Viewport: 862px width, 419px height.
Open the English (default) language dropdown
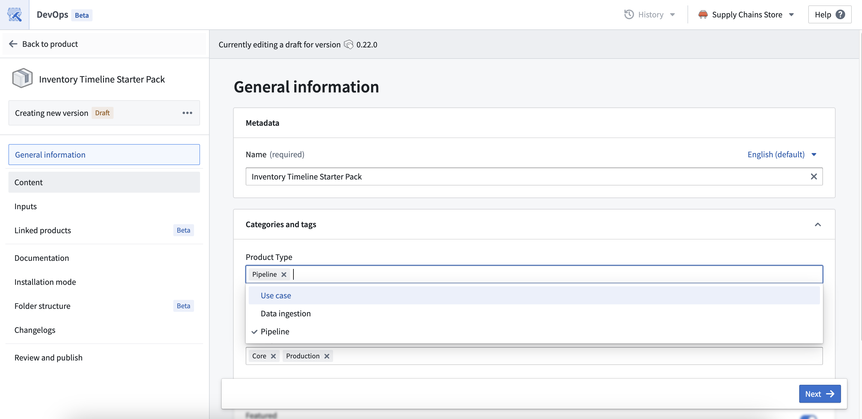[782, 155]
